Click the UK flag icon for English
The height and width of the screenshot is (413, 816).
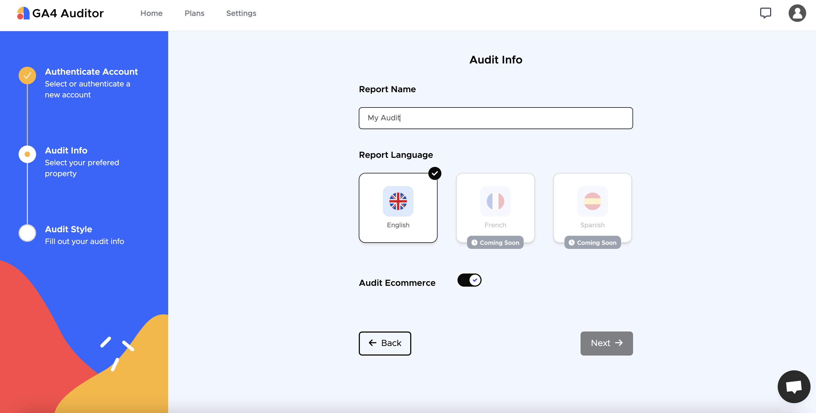point(398,201)
